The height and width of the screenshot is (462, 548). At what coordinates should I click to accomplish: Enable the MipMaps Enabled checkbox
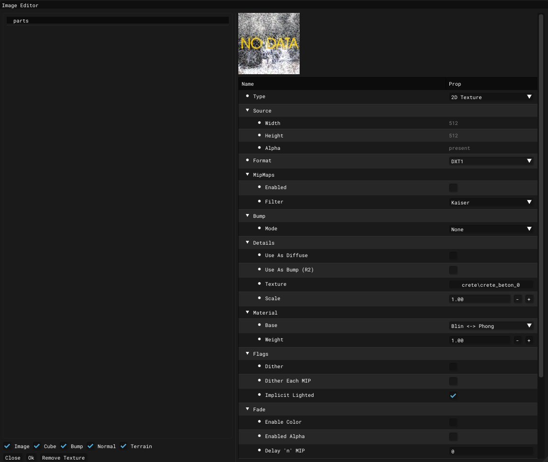453,187
